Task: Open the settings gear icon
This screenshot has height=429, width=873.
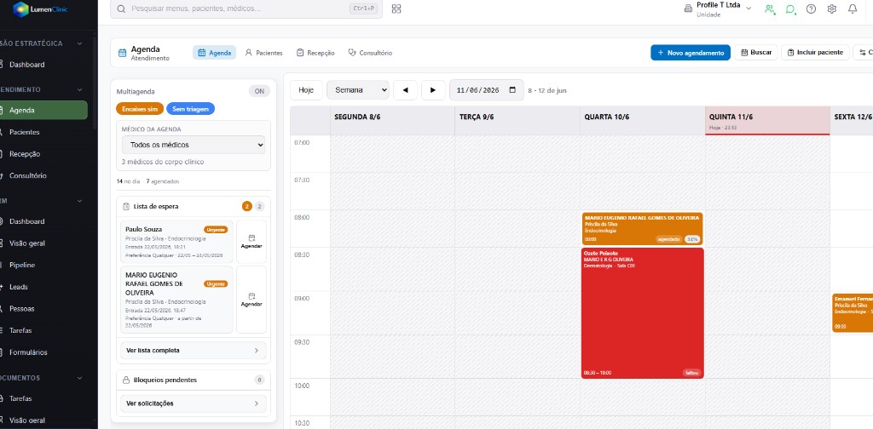Action: [832, 9]
